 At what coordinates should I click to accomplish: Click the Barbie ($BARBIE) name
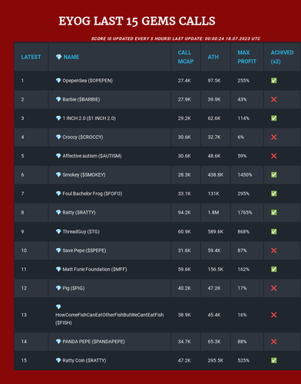click(x=81, y=99)
